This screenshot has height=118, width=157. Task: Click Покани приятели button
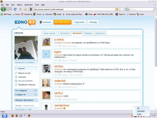coord(26,100)
